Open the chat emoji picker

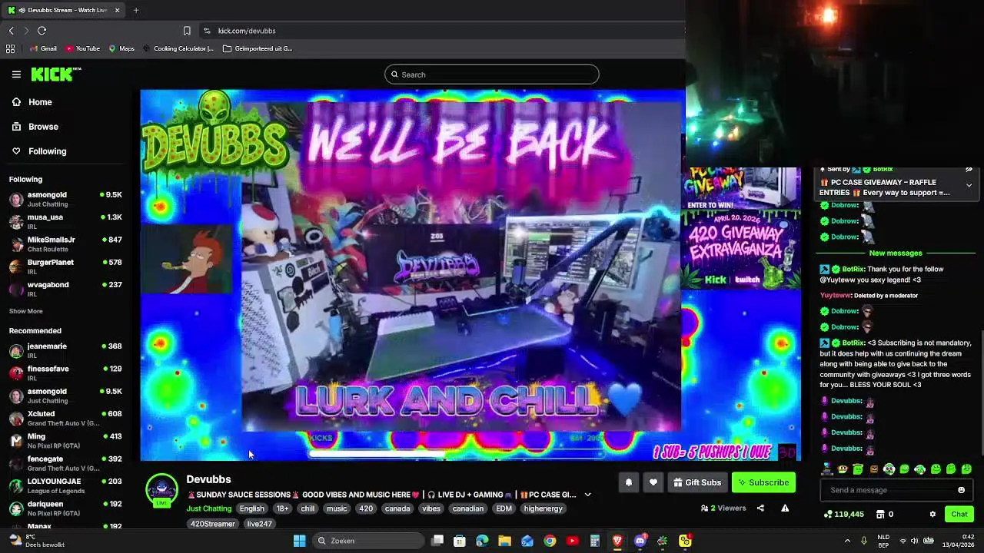coord(961,490)
